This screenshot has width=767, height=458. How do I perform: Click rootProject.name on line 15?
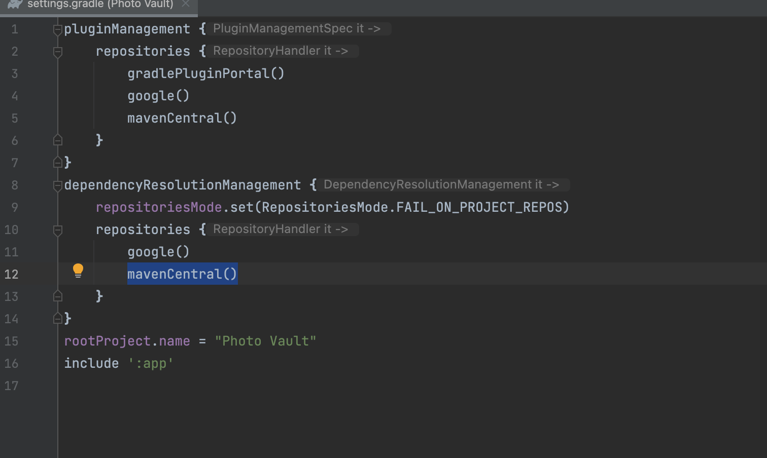(x=127, y=341)
